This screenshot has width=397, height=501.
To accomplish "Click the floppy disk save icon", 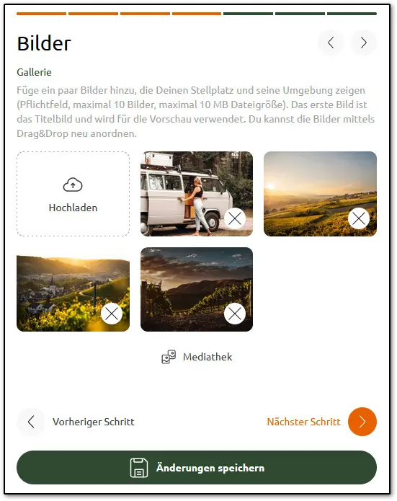I will click(x=139, y=468).
